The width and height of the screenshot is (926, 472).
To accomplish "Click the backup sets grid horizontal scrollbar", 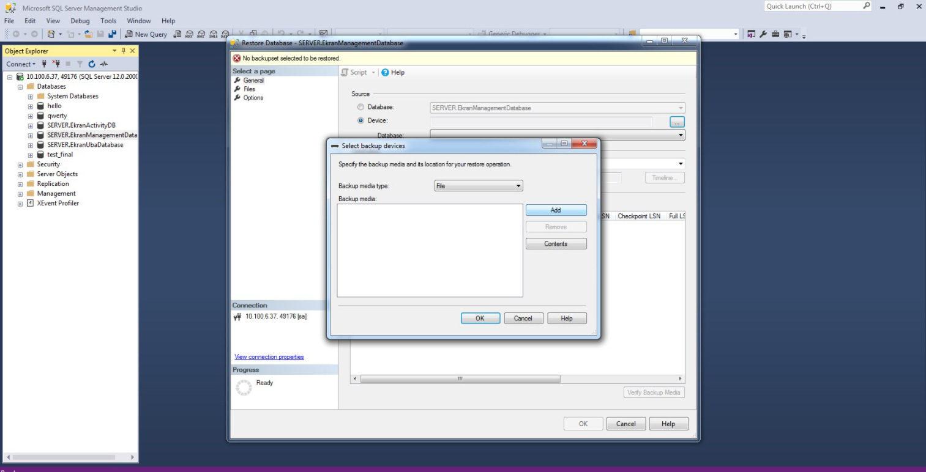I will pyautogui.click(x=518, y=379).
